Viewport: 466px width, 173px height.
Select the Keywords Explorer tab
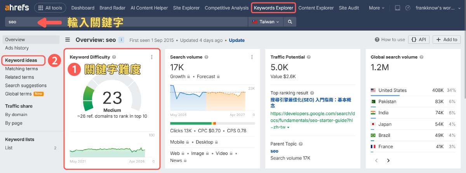point(273,8)
